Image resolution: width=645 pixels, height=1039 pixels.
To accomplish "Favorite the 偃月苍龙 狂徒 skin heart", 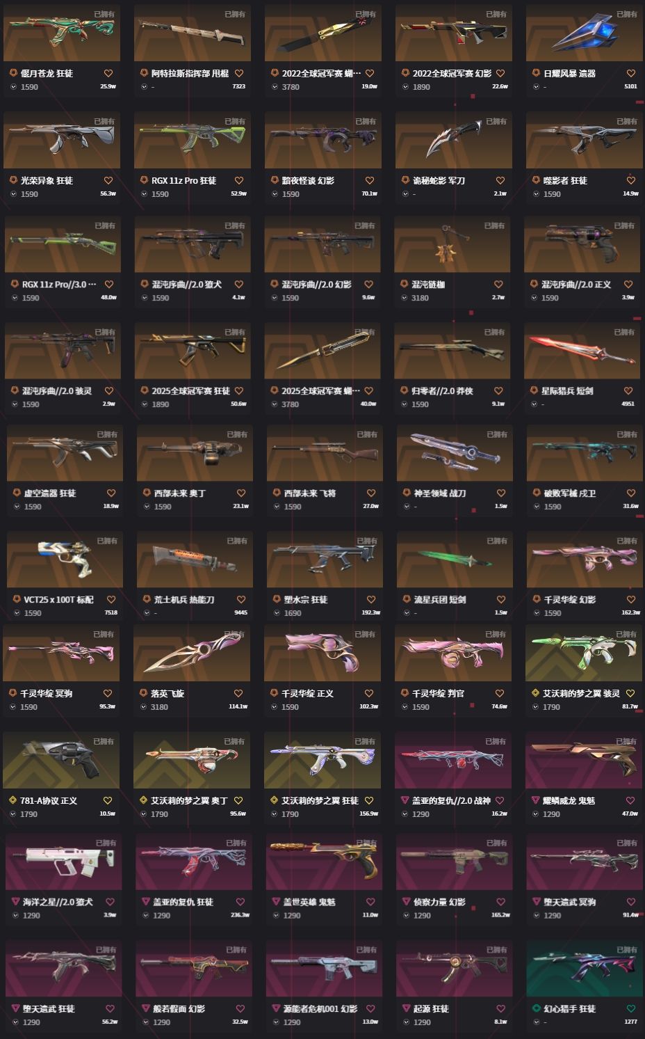I will pyautogui.click(x=108, y=73).
